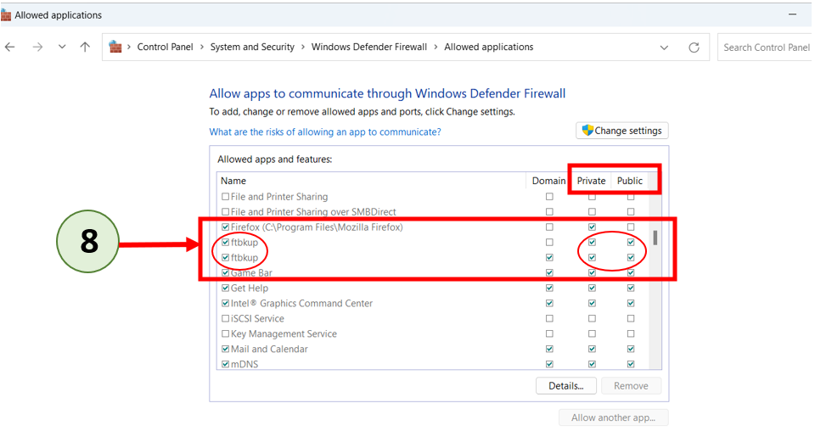Click the Name column header
815x448 pixels.
tap(233, 181)
